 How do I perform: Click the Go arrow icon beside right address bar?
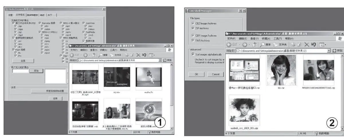tap(334, 50)
